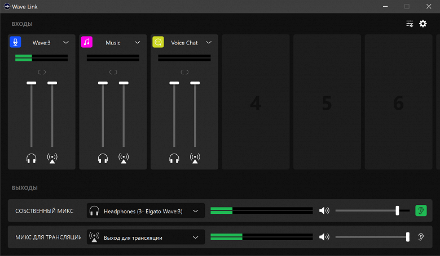Click the Wave:3 input level meter
Image resolution: width=440 pixels, height=256 pixels.
[x=42, y=58]
